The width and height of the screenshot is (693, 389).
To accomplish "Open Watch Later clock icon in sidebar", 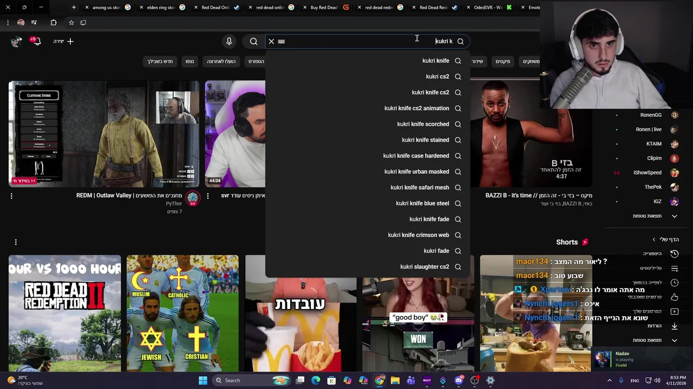I will (x=675, y=283).
